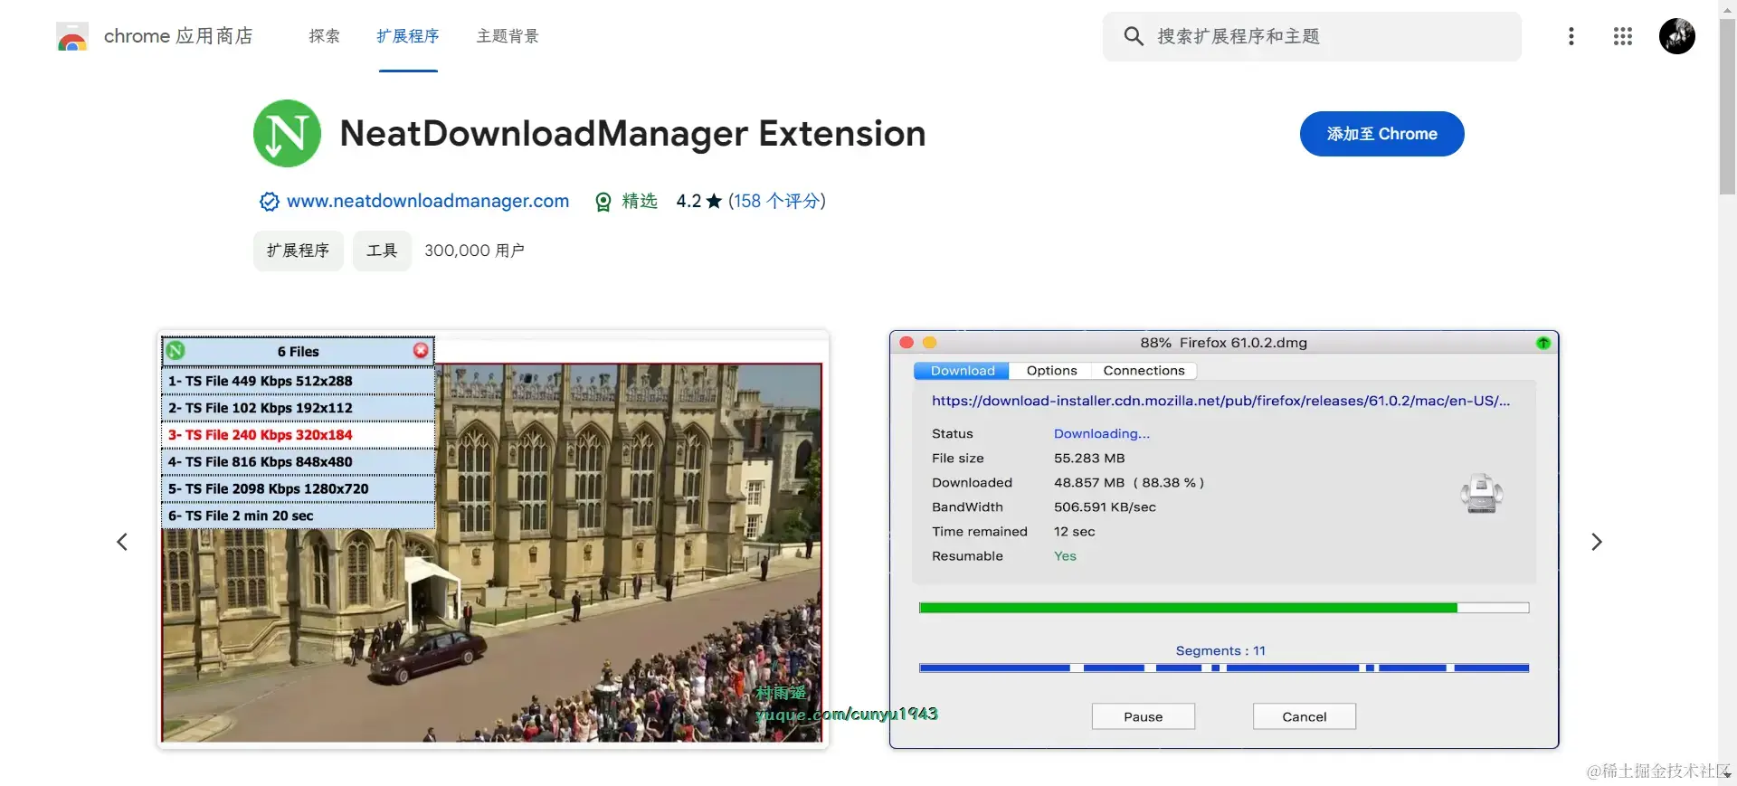Focus the 搜索扩展程序和主题 search field
Image resolution: width=1737 pixels, height=786 pixels.
(x=1312, y=36)
